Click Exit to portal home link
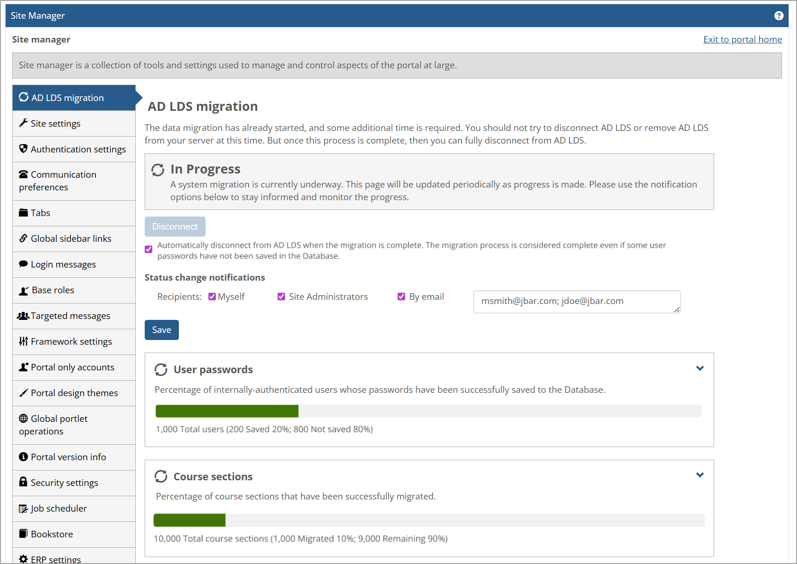Viewport: 797px width, 564px height. click(x=742, y=39)
